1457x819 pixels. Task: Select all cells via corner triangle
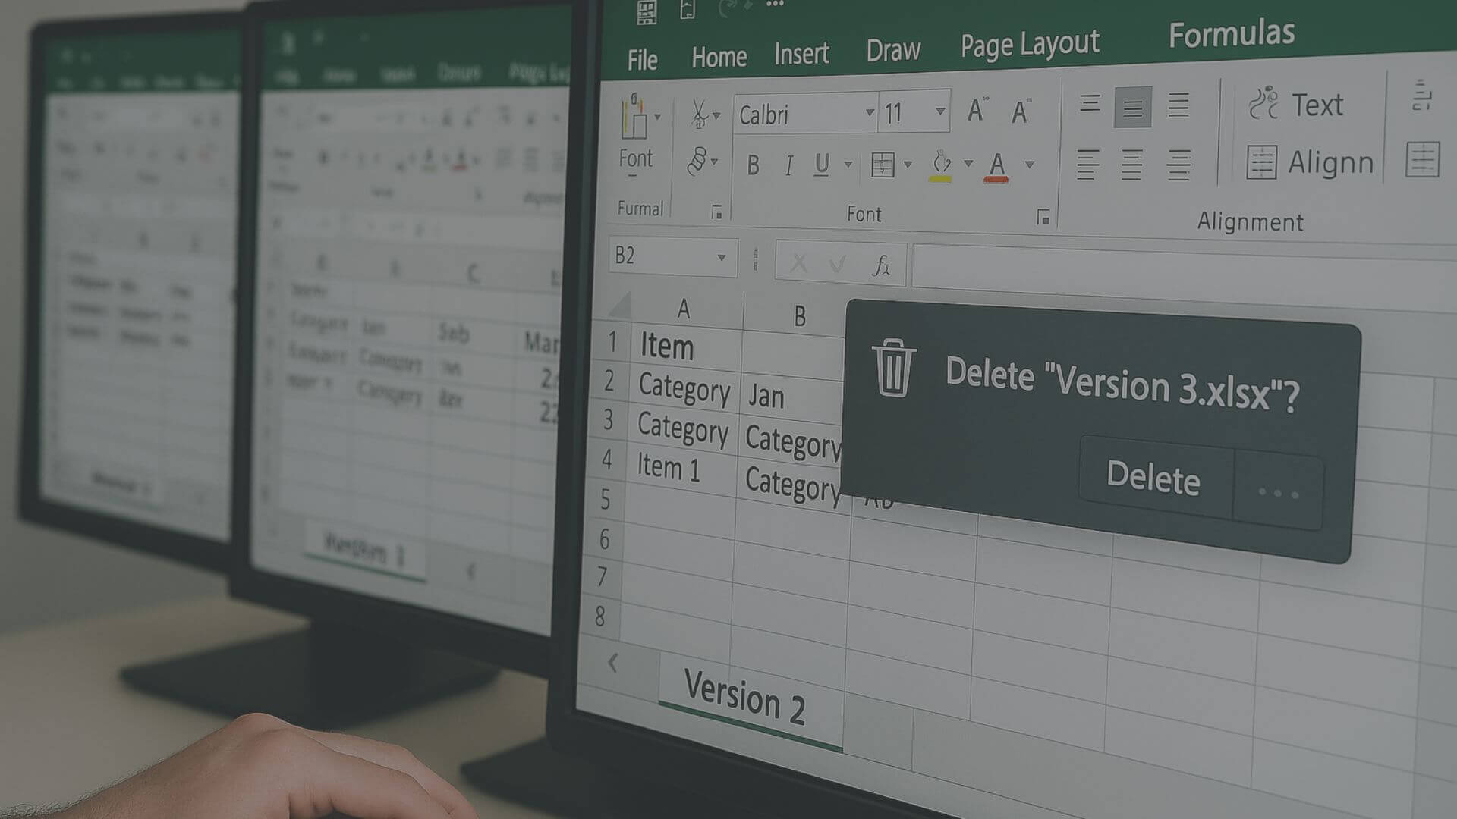[x=619, y=306]
